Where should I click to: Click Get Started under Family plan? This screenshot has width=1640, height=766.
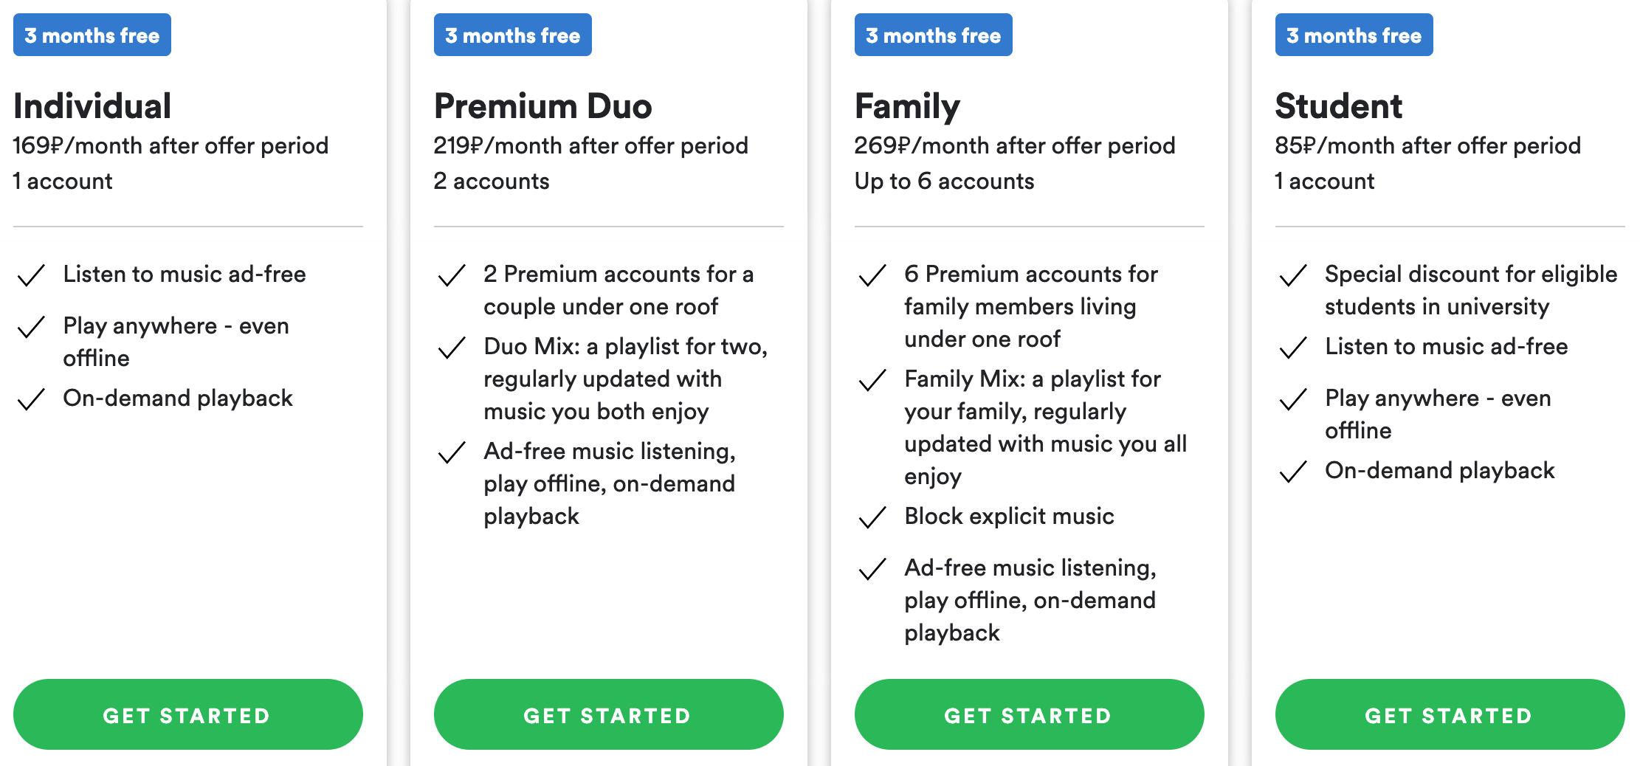(1029, 714)
